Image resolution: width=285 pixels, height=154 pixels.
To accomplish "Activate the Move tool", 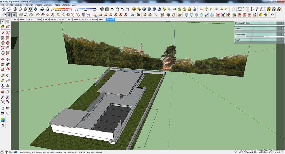I will (x=3, y=59).
